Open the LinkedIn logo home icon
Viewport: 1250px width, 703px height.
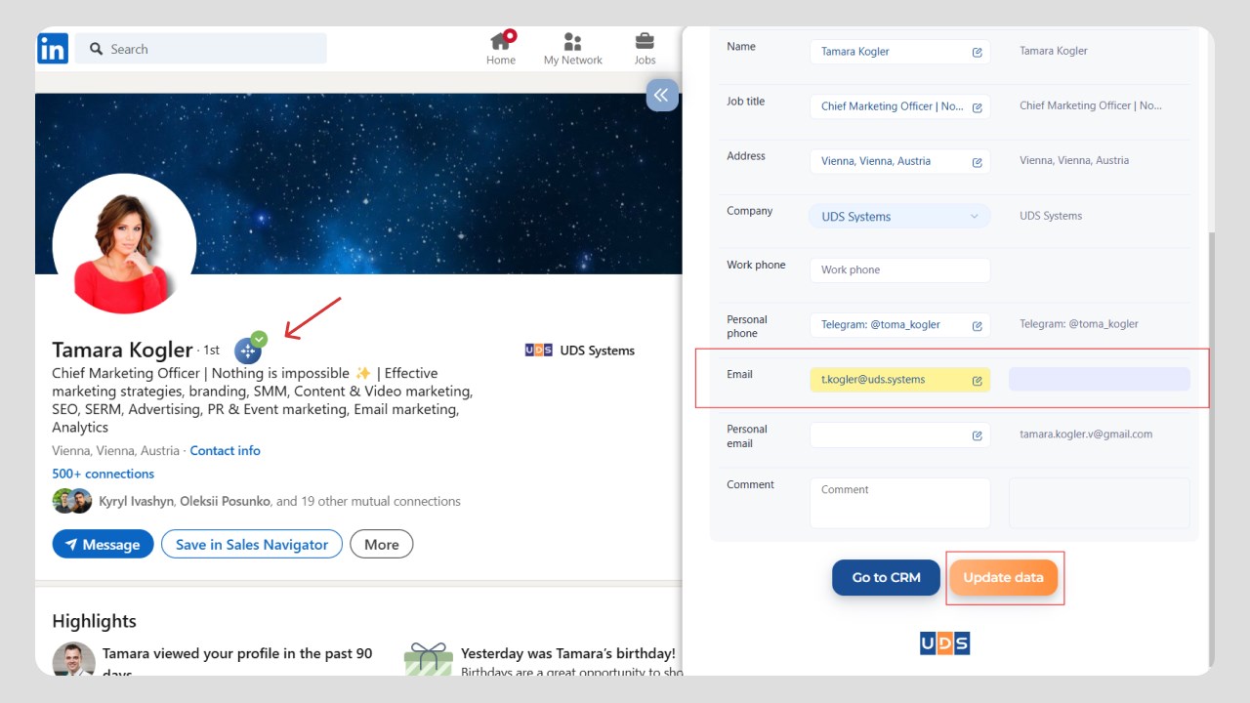pos(53,49)
